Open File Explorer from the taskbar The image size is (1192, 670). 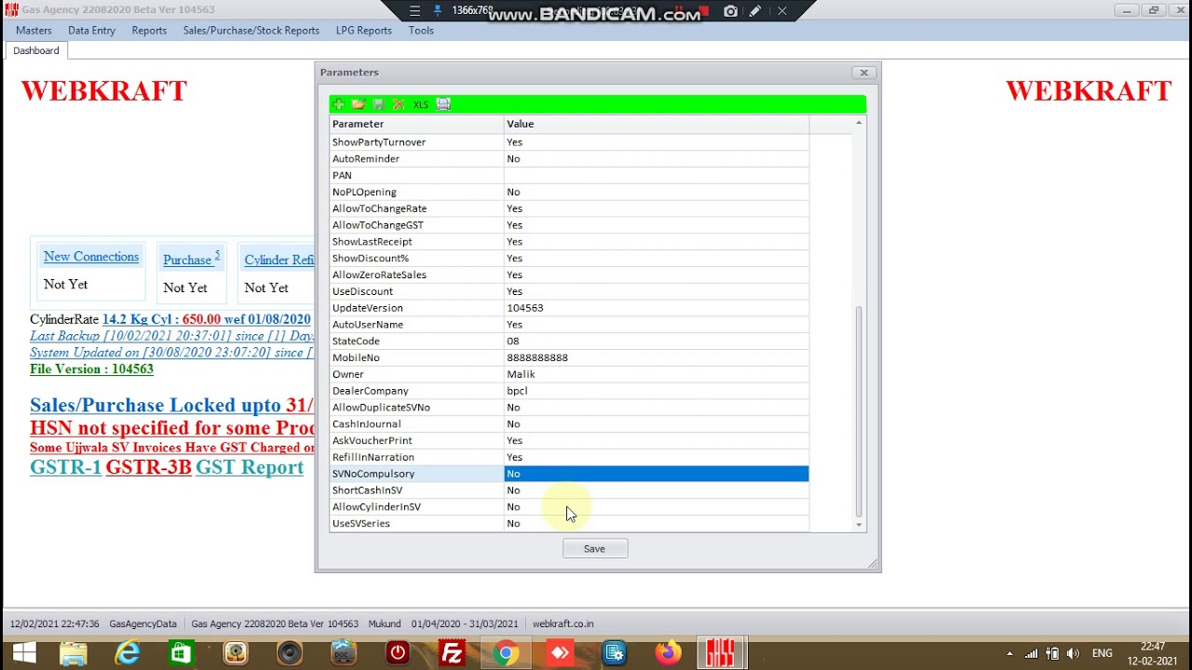(x=74, y=653)
